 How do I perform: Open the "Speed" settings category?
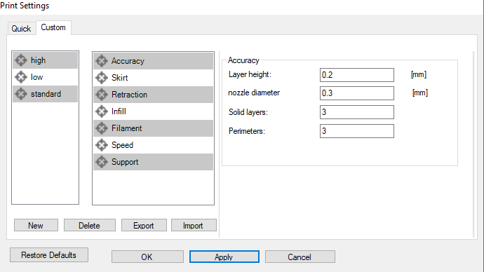pyautogui.click(x=153, y=145)
